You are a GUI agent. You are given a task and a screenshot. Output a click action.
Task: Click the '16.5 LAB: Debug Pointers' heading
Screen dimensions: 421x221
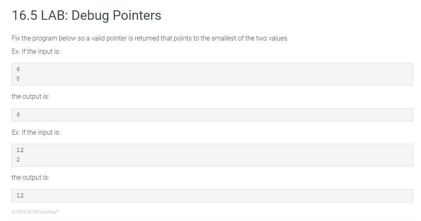click(x=87, y=15)
